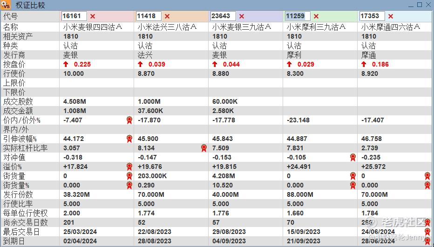The height and width of the screenshot is (247, 434).
Task: Click the red up arrow beside 0.225
Action: click(66, 64)
